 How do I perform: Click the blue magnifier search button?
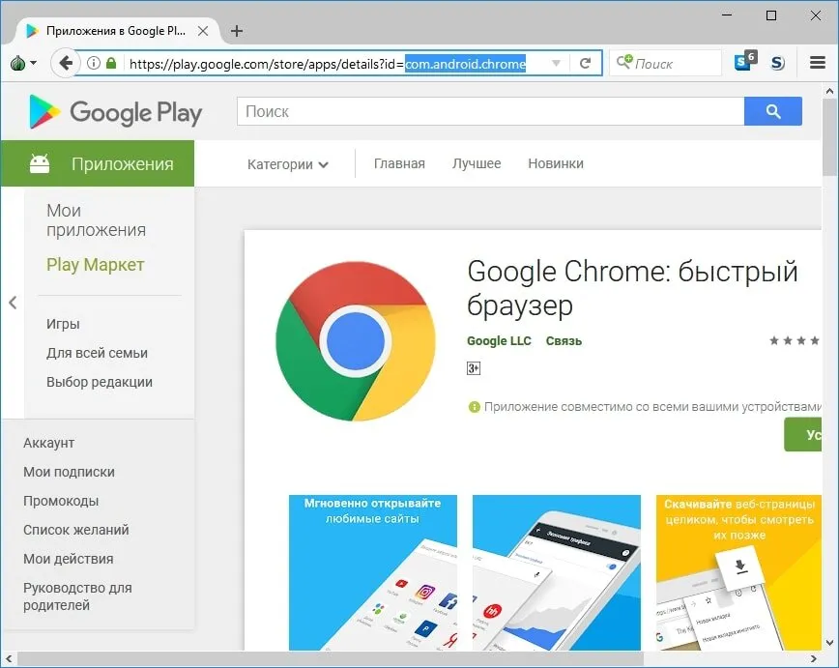pyautogui.click(x=772, y=111)
